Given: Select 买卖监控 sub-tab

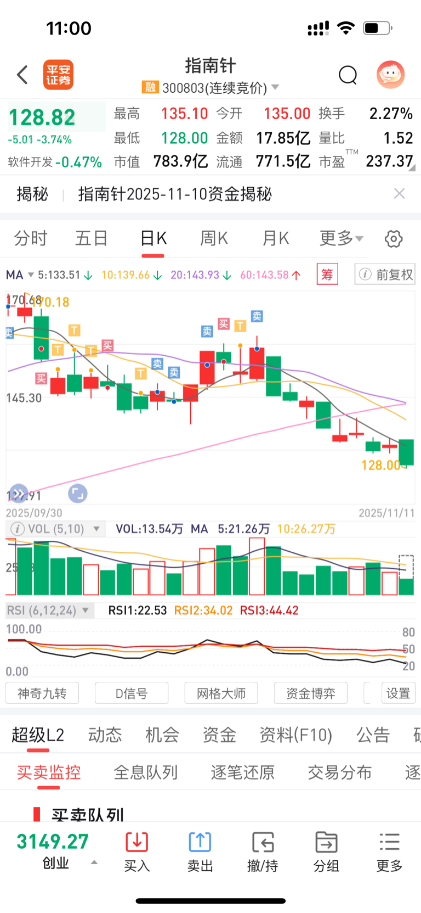Looking at the screenshot, I should coord(49,772).
